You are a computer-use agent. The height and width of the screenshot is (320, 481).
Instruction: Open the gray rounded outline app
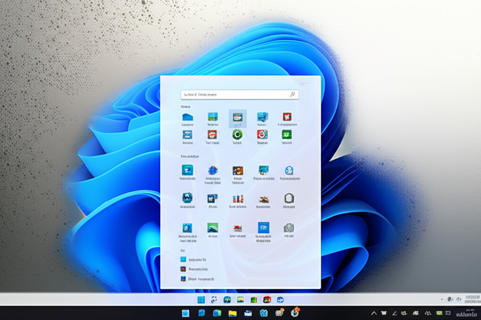point(289,198)
